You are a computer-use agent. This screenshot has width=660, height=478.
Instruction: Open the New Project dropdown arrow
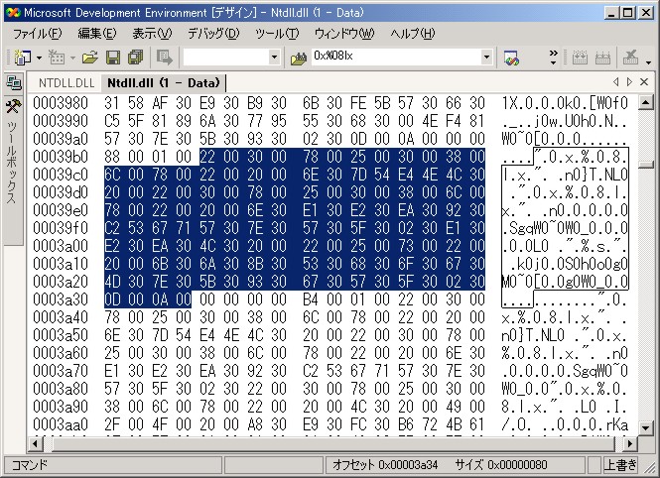(39, 58)
